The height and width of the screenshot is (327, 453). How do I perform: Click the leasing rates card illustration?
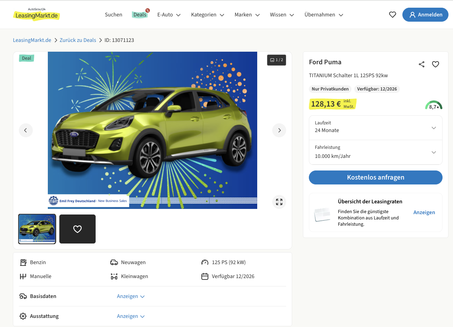click(x=322, y=214)
